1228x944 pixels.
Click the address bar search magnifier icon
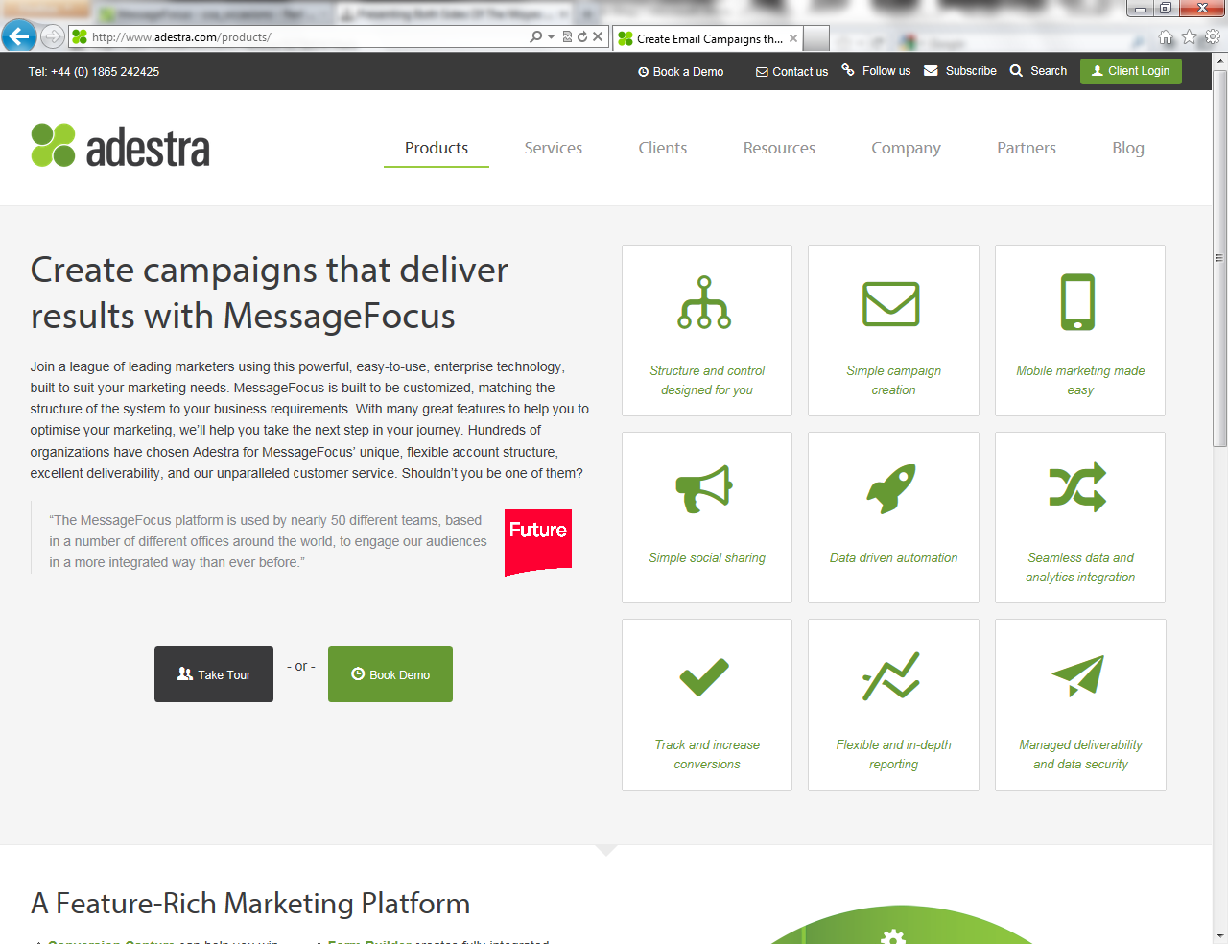(x=535, y=36)
